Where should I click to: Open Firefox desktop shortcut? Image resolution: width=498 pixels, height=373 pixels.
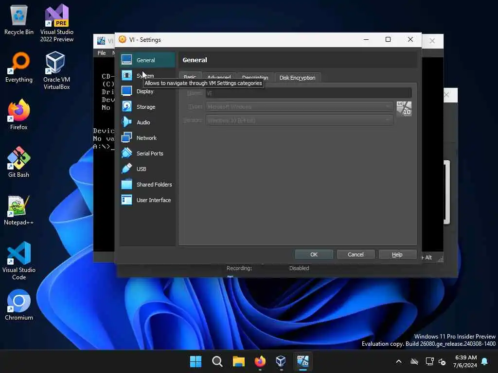[x=19, y=114]
